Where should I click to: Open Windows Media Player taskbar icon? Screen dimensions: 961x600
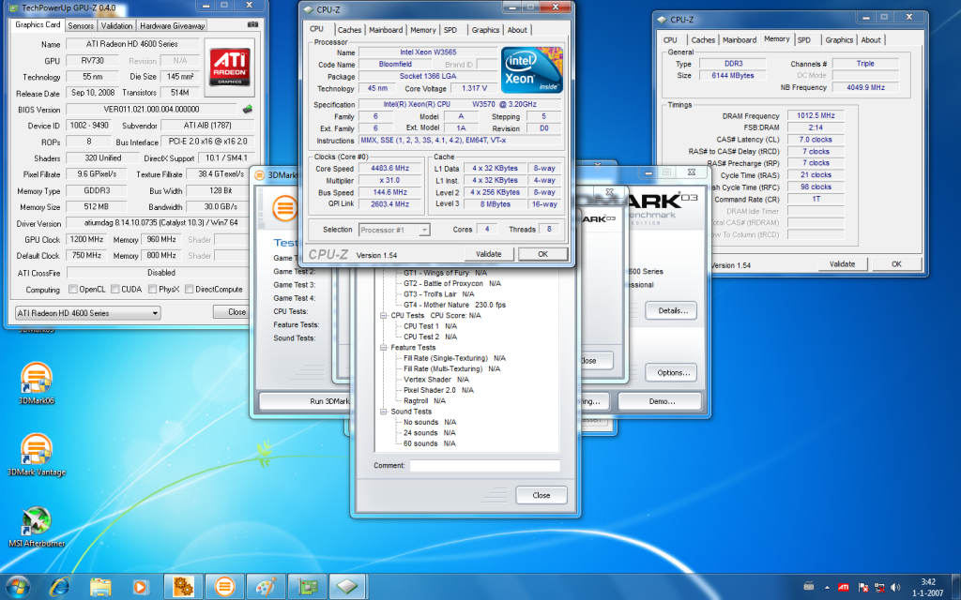pyautogui.click(x=141, y=587)
